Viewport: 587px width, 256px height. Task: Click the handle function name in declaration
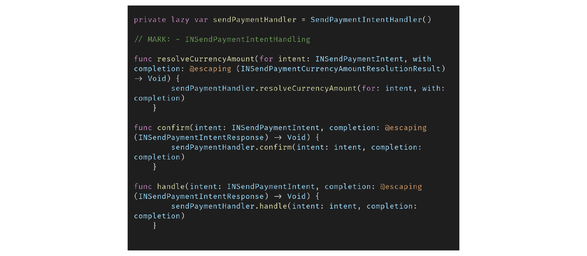[171, 187]
